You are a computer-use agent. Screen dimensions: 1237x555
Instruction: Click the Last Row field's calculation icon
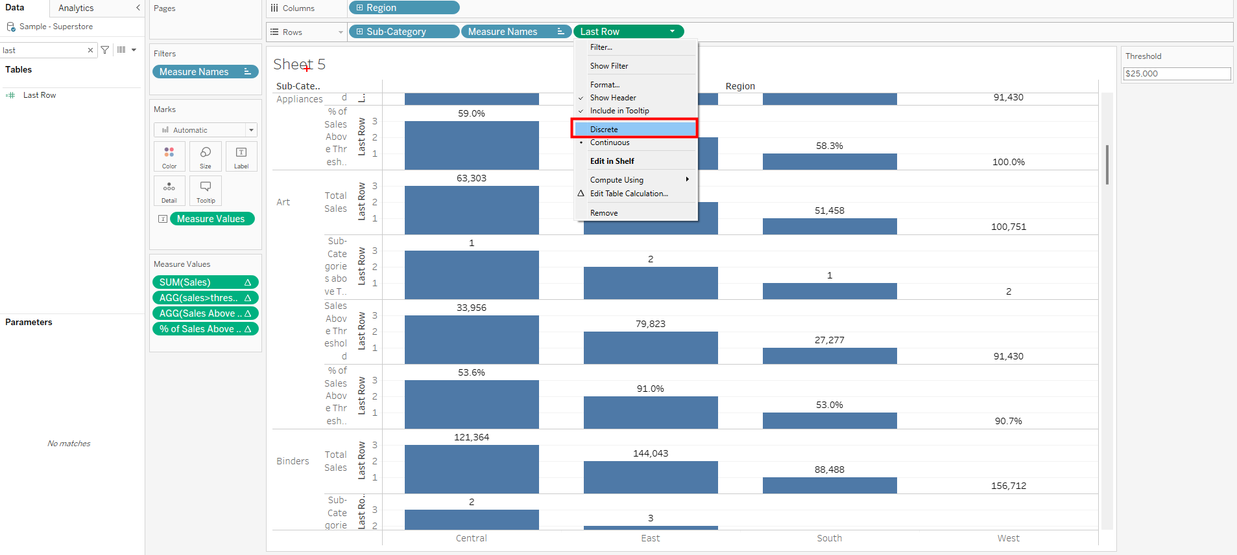(x=10, y=95)
